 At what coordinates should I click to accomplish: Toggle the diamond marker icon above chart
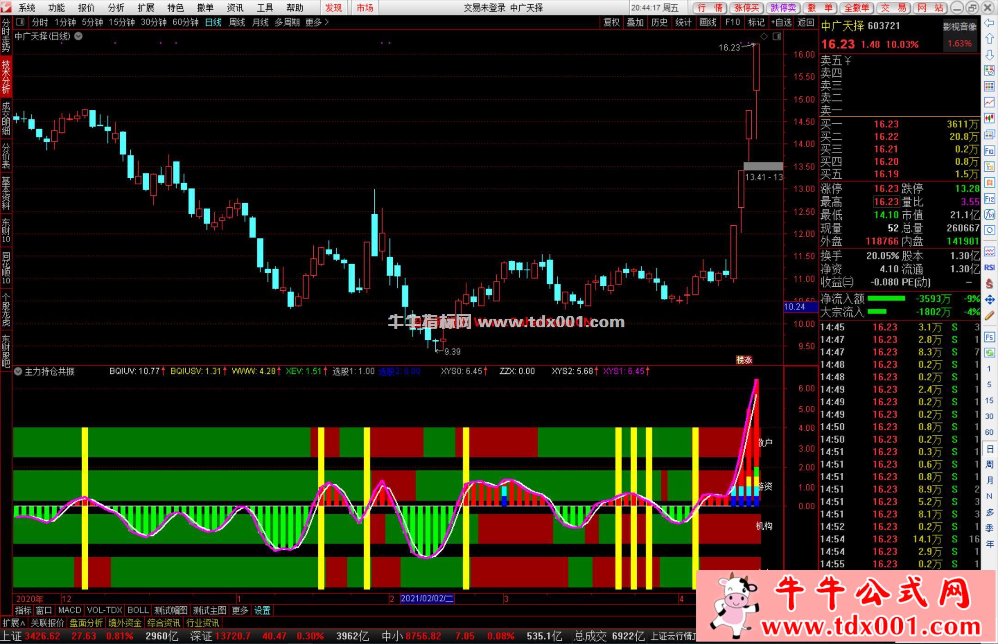click(x=764, y=36)
